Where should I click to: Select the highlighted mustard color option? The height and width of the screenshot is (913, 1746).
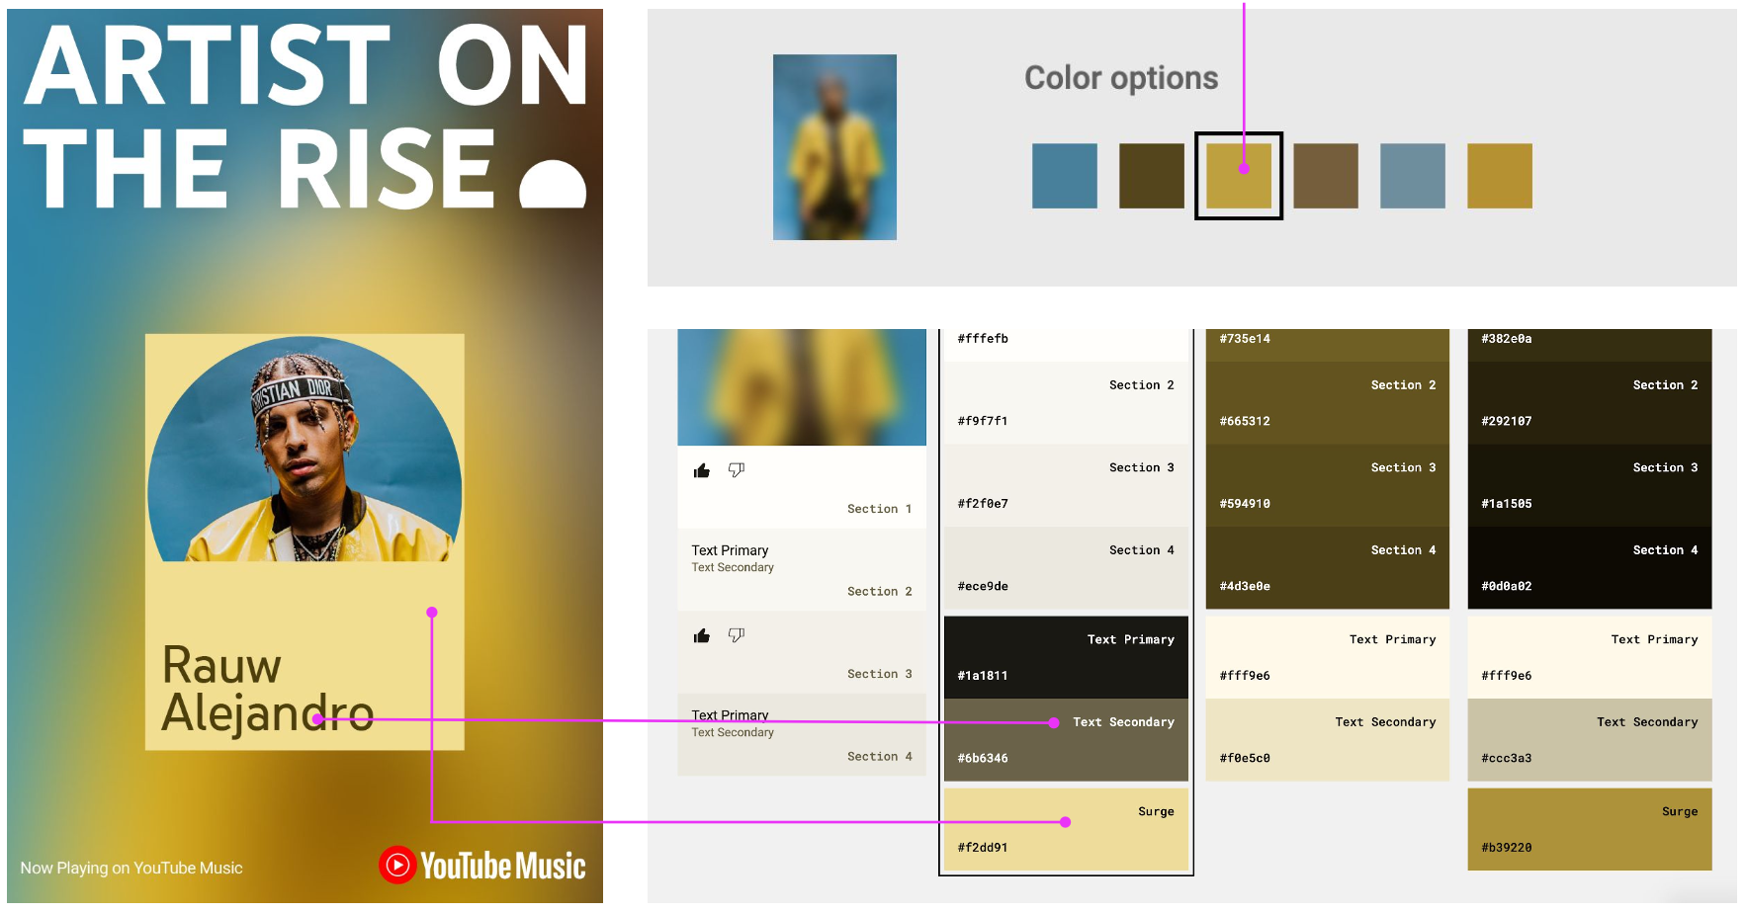click(1239, 176)
